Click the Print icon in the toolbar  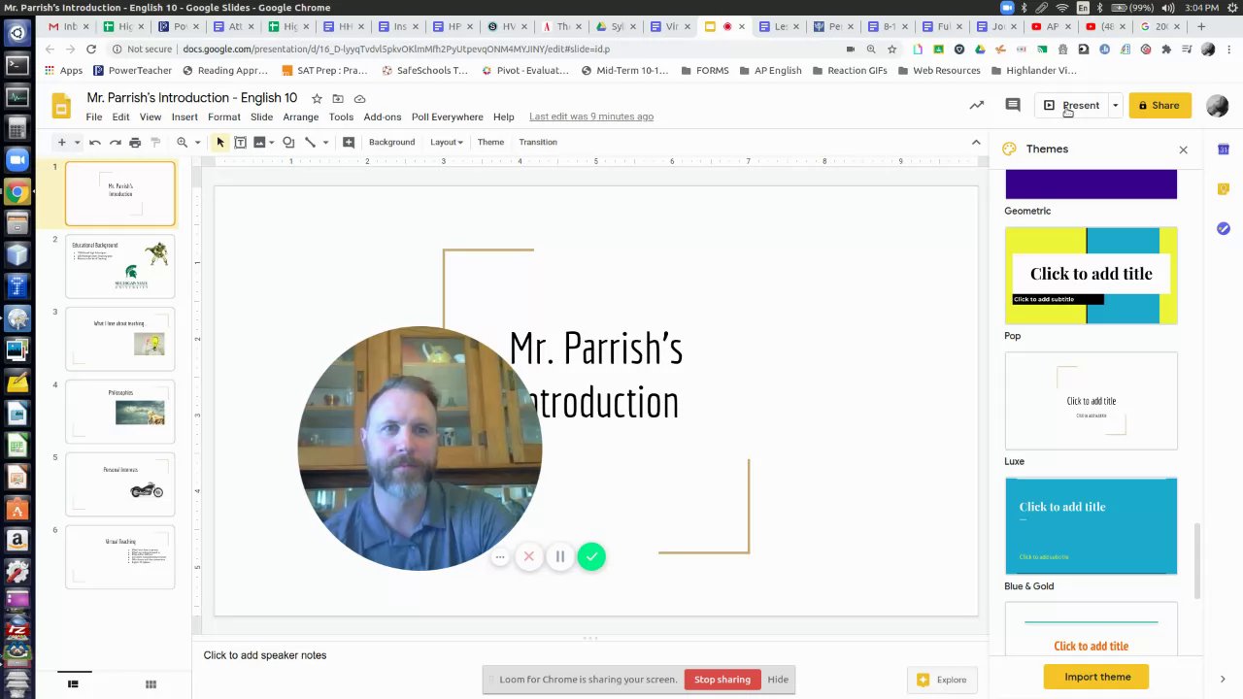pyautogui.click(x=135, y=143)
